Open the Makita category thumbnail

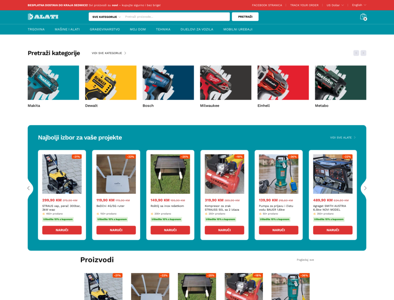53,83
